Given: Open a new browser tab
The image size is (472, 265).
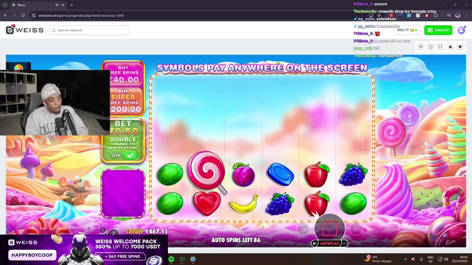Looking at the screenshot, I should pyautogui.click(x=72, y=5).
